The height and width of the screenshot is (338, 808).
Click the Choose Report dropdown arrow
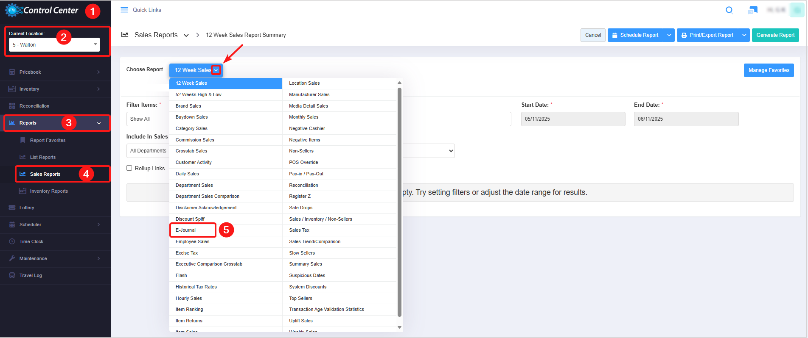click(216, 70)
